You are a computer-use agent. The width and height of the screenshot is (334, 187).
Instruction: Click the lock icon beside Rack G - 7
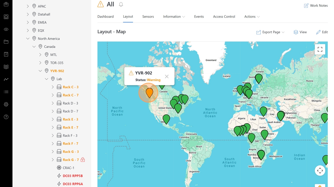point(83,160)
